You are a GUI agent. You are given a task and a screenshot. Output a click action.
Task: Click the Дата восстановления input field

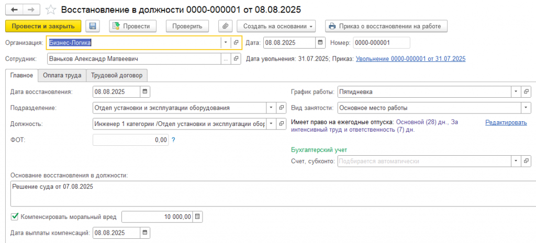click(117, 91)
